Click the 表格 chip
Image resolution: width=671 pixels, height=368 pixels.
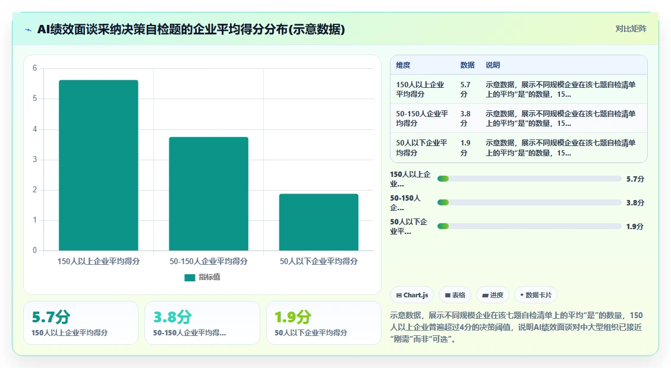point(455,295)
